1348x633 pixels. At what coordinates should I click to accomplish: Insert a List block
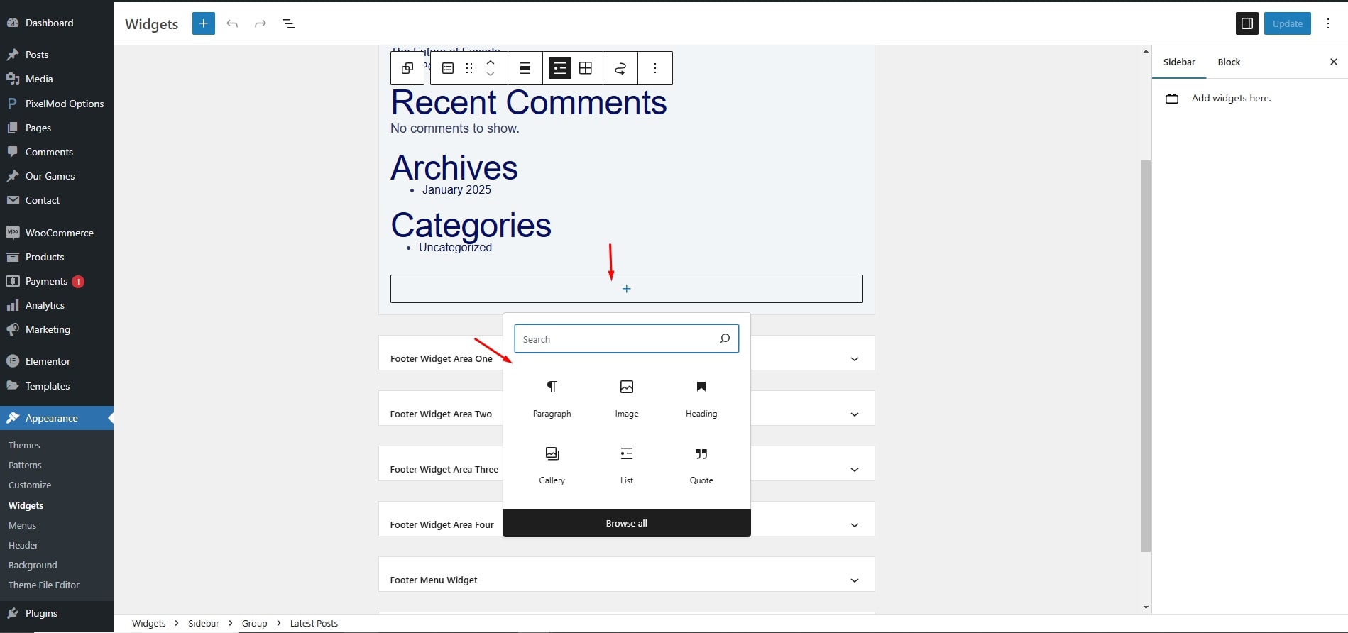[627, 465]
